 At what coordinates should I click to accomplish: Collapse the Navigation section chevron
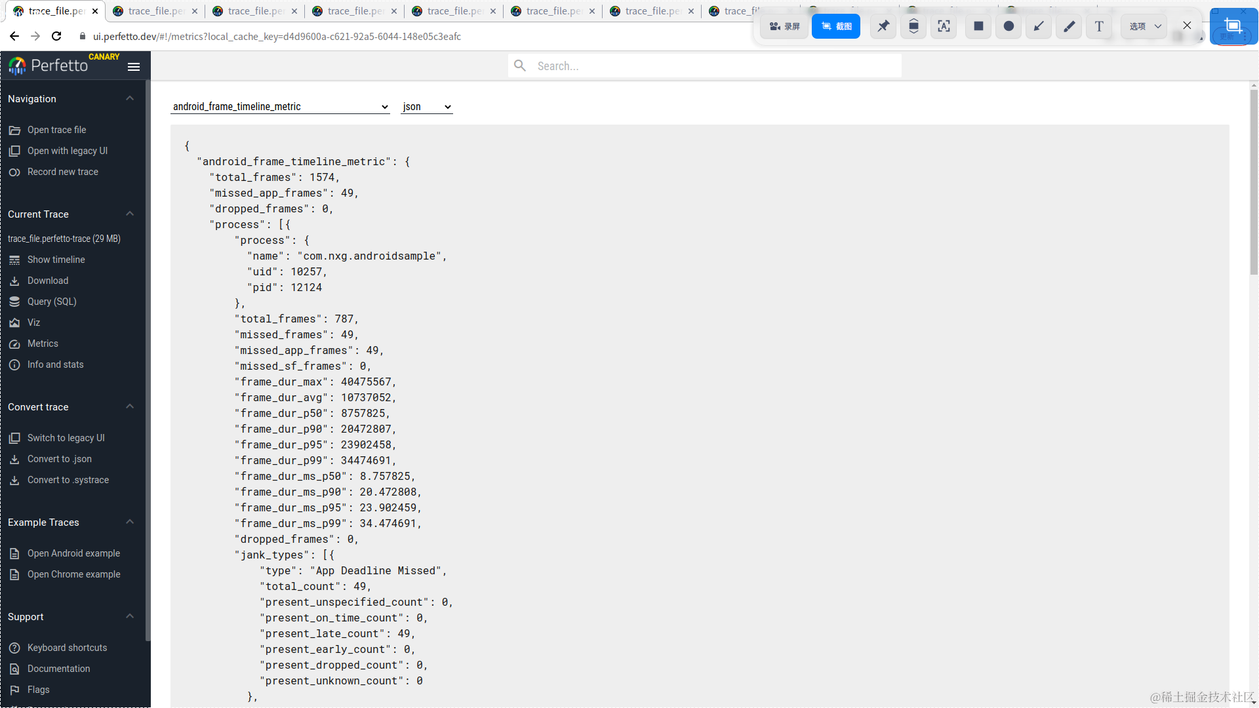[129, 98]
